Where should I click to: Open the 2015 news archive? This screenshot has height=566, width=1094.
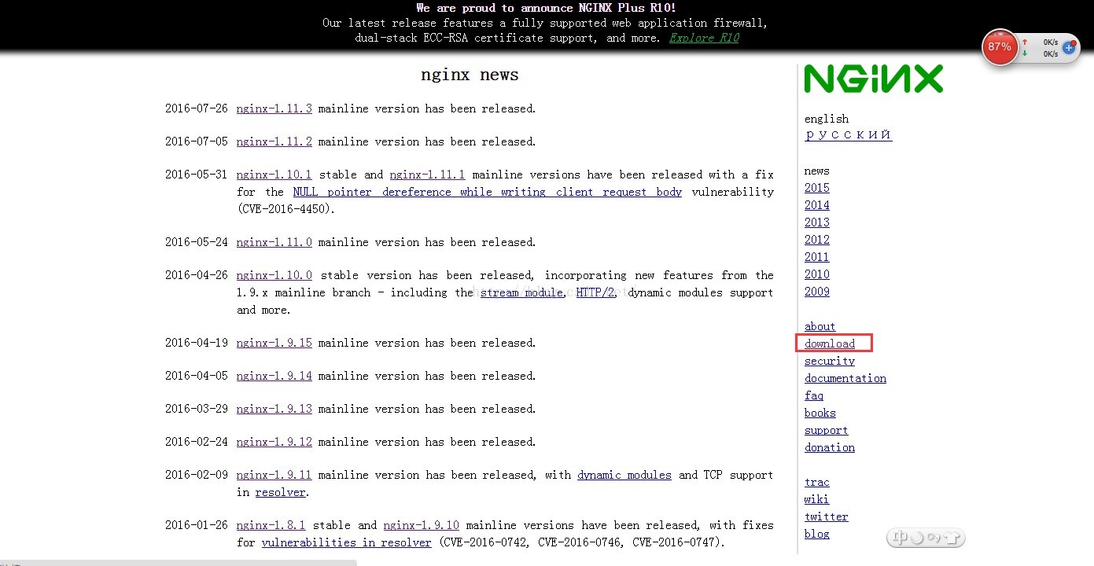(x=817, y=188)
